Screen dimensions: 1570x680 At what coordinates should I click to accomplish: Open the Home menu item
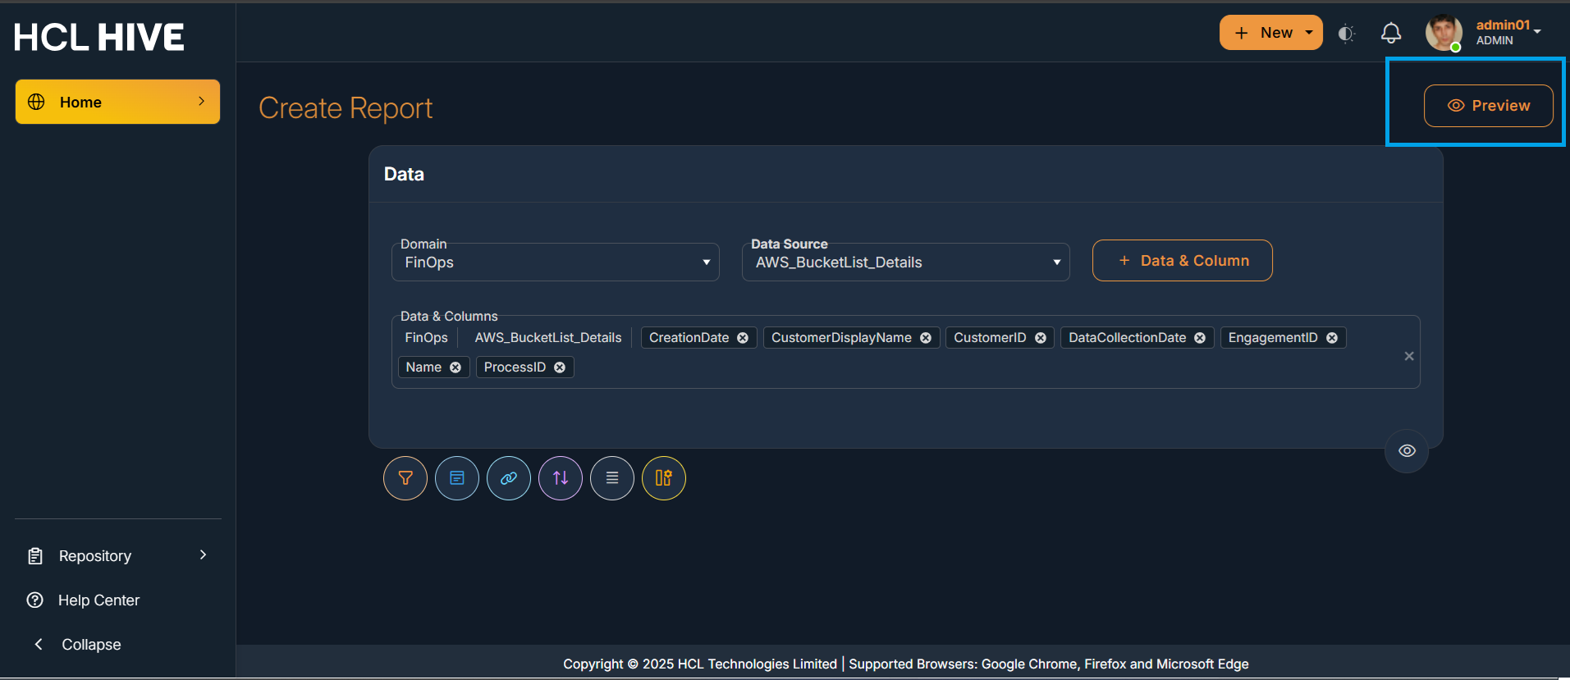tap(117, 102)
